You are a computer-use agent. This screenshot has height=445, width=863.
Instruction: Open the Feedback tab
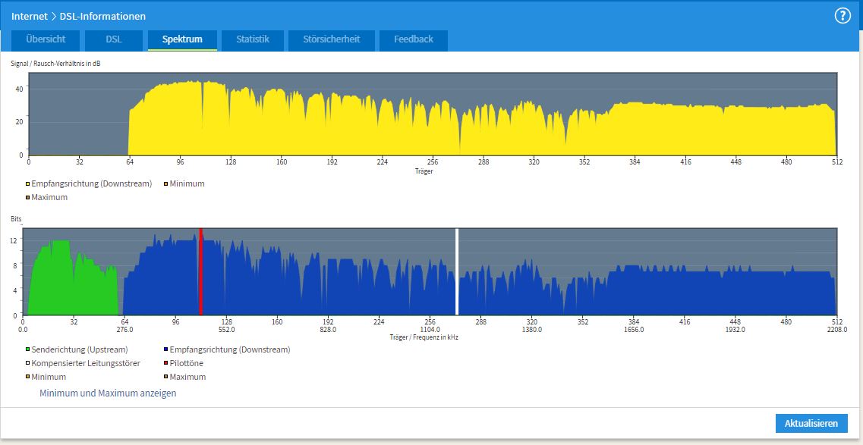(x=414, y=40)
